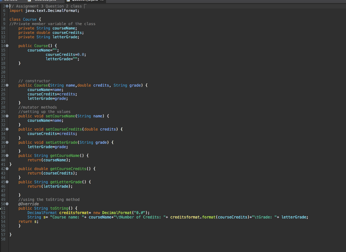
Task: Place cursor on 'courseName="";' line
Action: [43, 50]
